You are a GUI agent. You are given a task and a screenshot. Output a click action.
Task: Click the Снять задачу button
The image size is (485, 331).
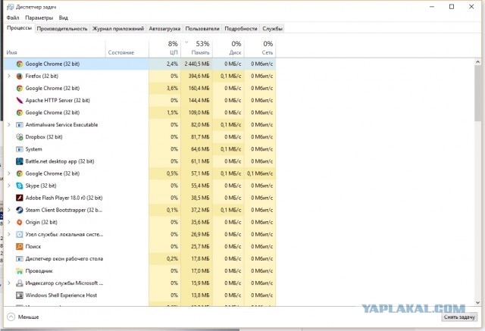pyautogui.click(x=459, y=317)
